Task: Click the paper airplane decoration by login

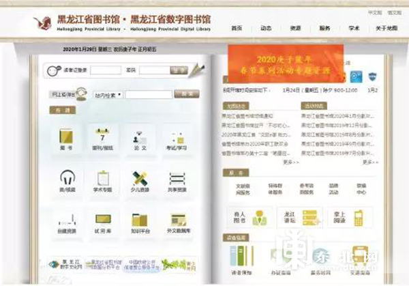Action: 196,70
